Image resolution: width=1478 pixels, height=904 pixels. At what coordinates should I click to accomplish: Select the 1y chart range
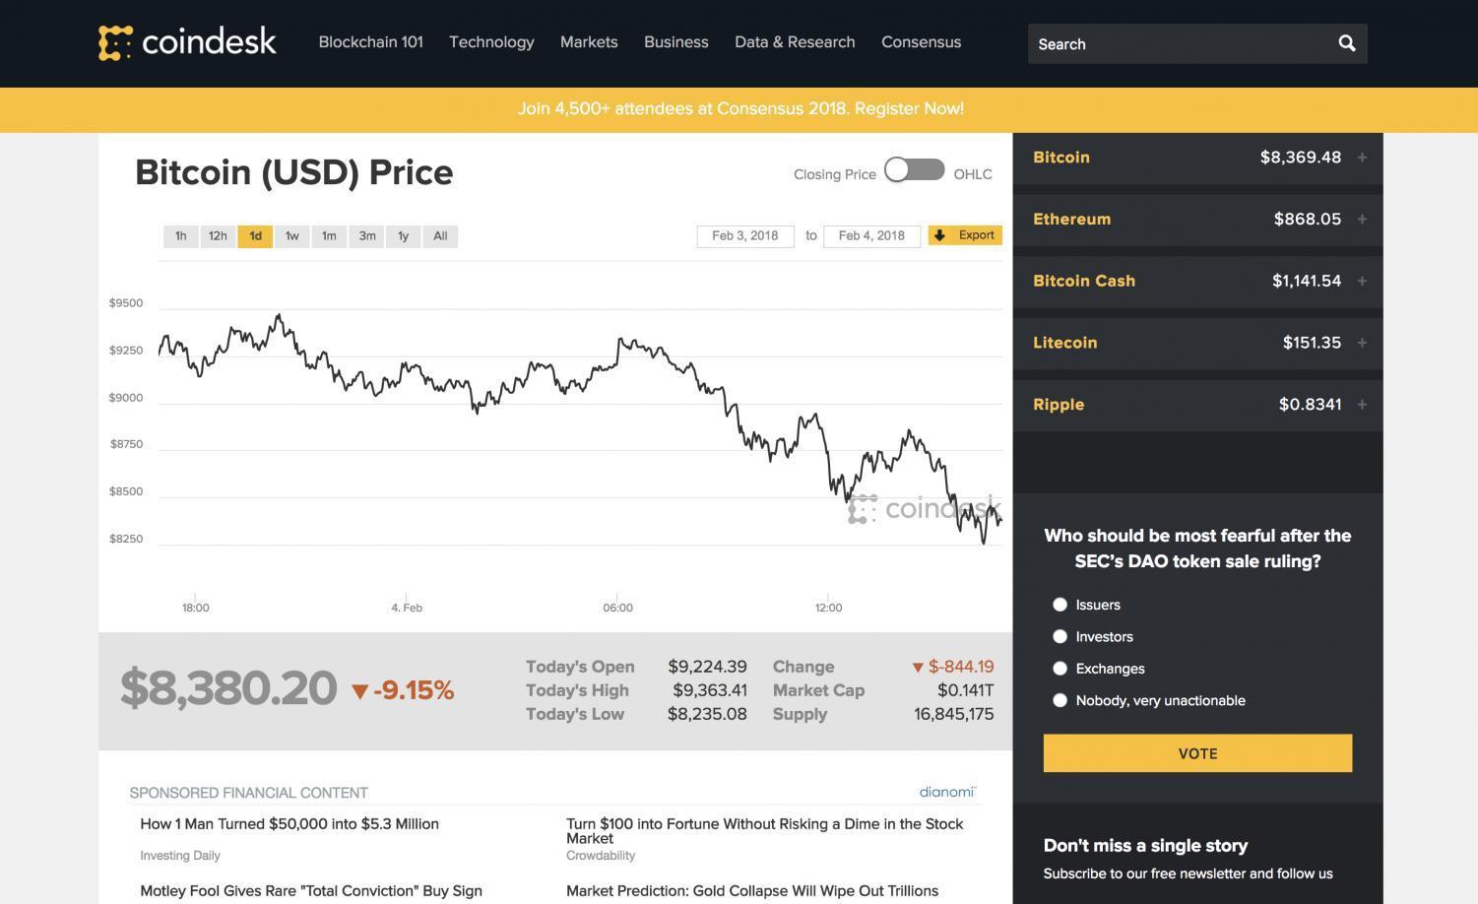[x=403, y=236]
